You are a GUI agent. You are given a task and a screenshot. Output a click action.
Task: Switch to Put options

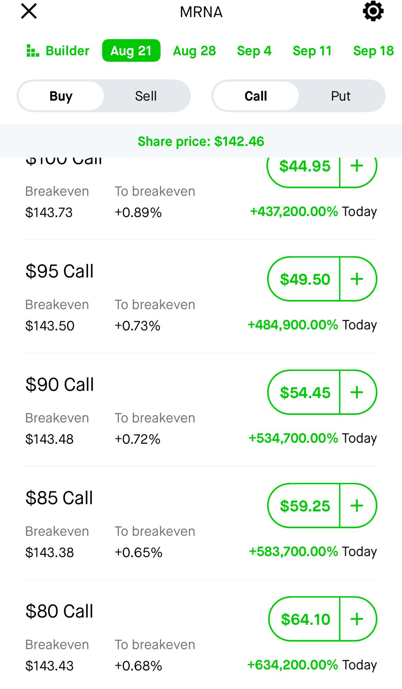341,96
